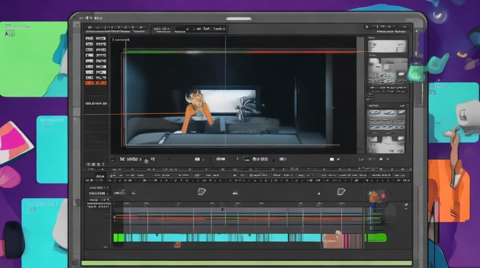The image size is (480, 268).
Task: Click the small orange marker below cyan clip
Action: point(177,245)
